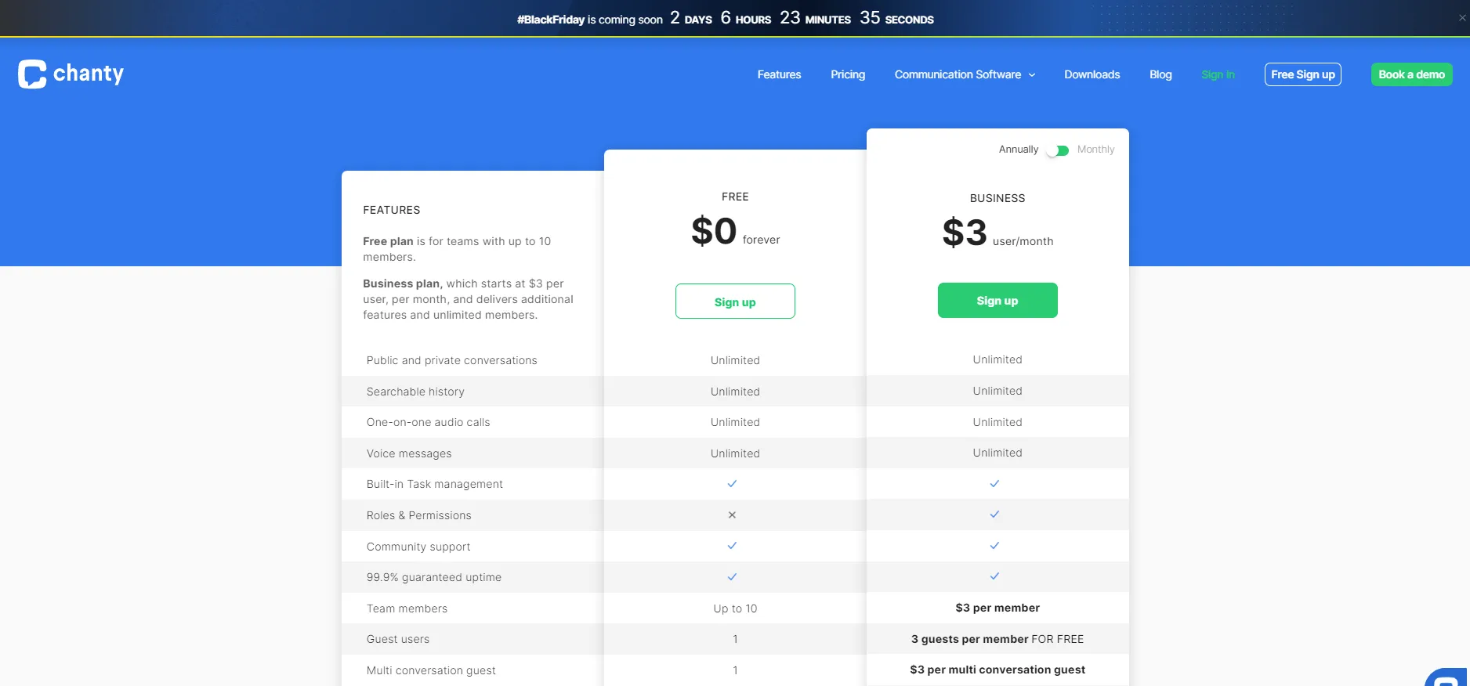Click the "Voice messages" row label
Image resolution: width=1470 pixels, height=686 pixels.
coord(409,453)
